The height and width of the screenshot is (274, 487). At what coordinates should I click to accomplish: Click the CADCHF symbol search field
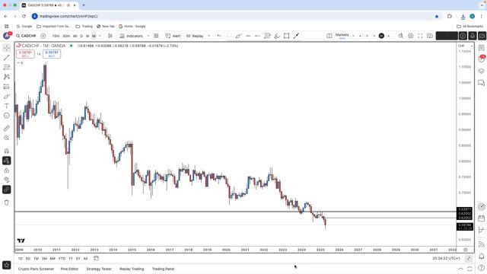27,36
